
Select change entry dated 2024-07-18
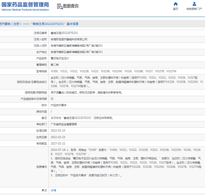coord(126,152)
